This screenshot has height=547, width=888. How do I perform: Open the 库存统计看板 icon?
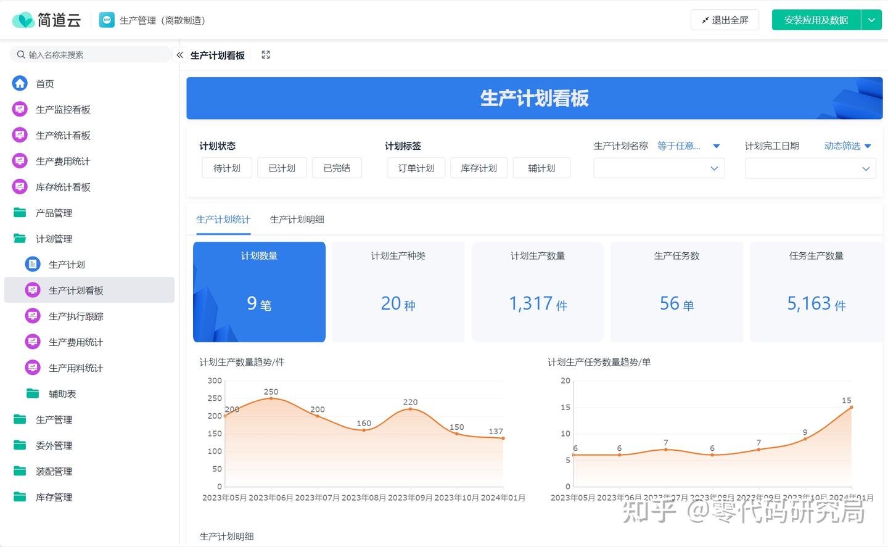(20, 187)
